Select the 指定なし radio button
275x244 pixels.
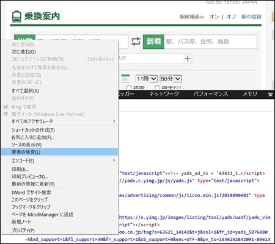[157, 88]
